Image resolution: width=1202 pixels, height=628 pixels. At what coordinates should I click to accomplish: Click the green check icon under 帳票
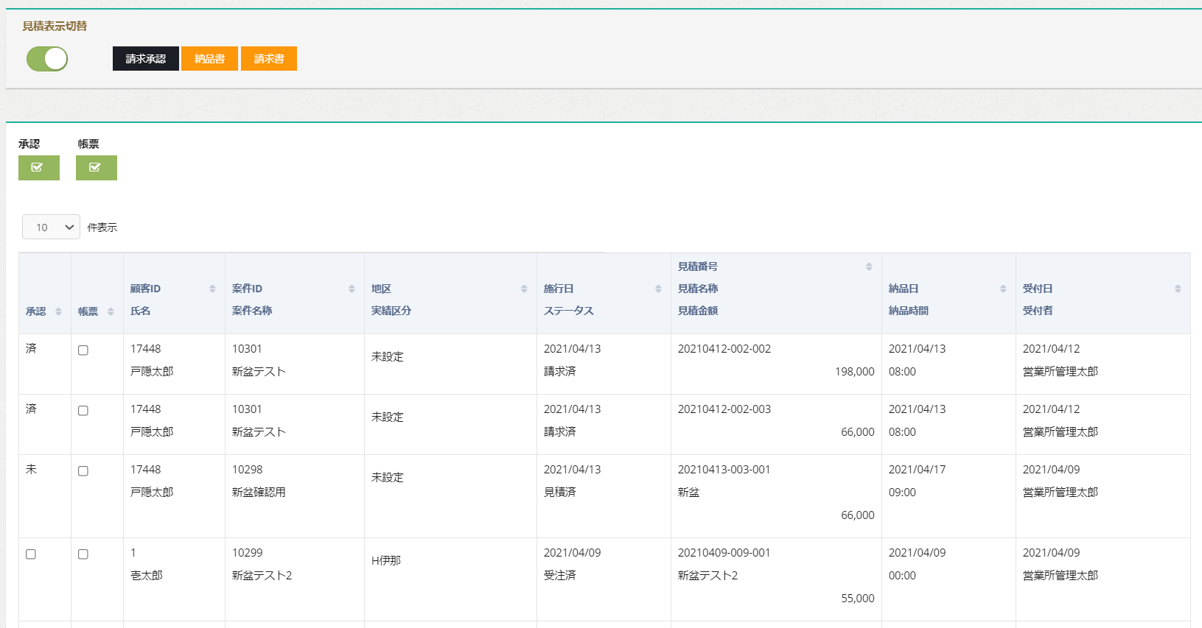[96, 168]
